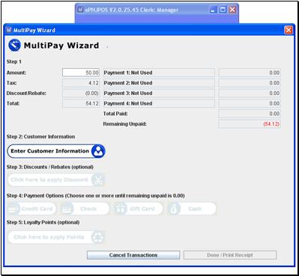This screenshot has width=299, height=276.
Task: Maximize the ePNJPOS window
Action: point(223,10)
